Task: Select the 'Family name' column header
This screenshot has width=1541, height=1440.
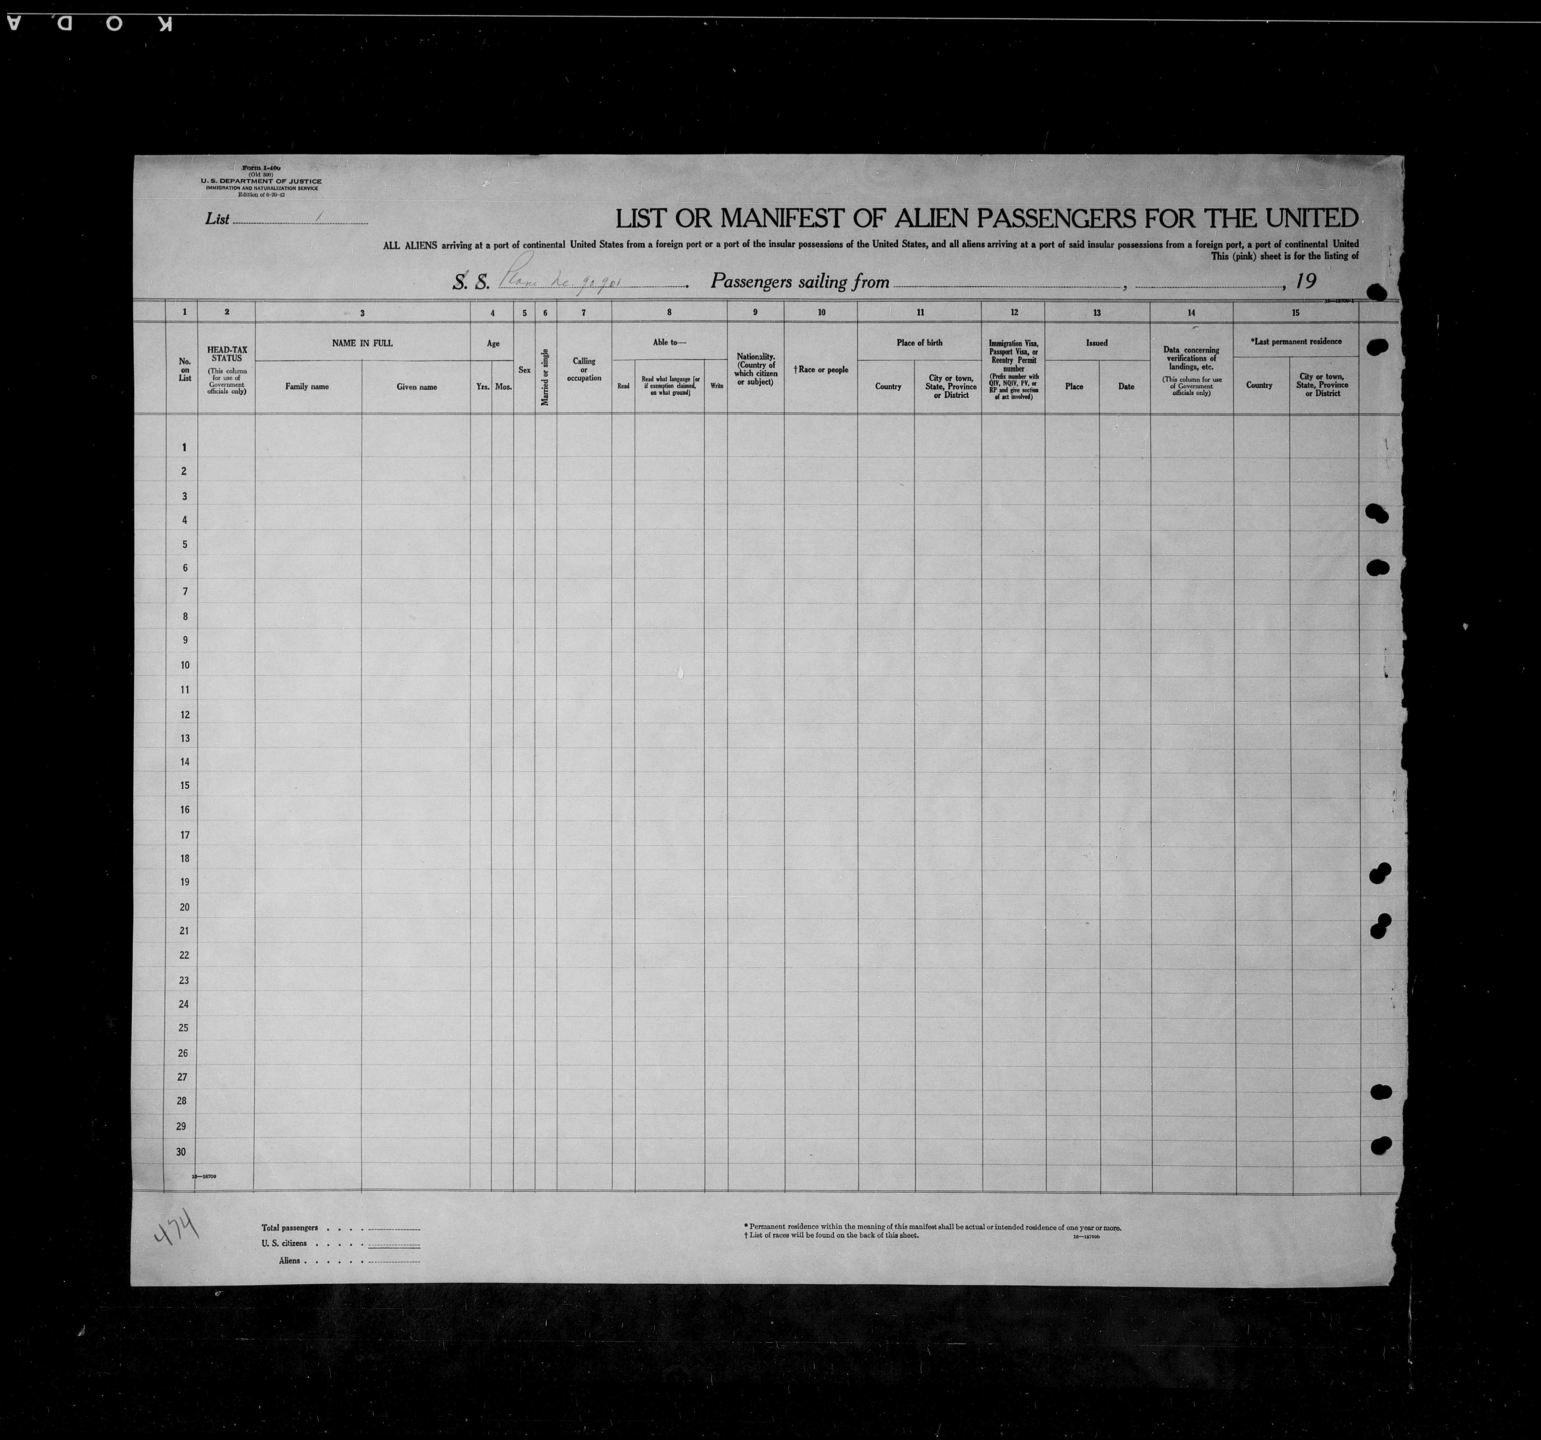Action: (307, 387)
